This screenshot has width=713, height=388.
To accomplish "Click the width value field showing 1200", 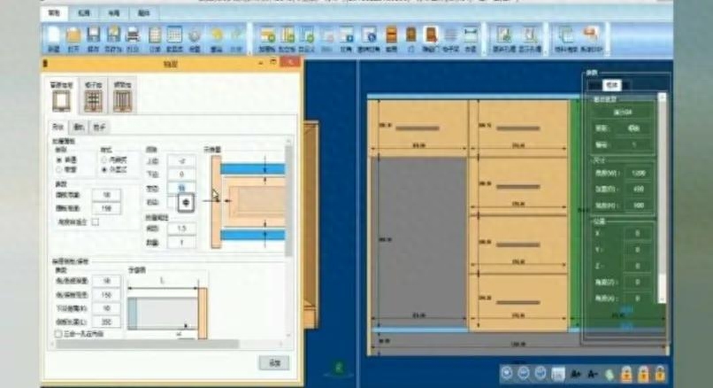I will coord(638,174).
